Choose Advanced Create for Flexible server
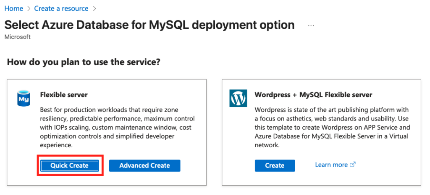Viewport: 430px width, 195px height. [x=144, y=166]
